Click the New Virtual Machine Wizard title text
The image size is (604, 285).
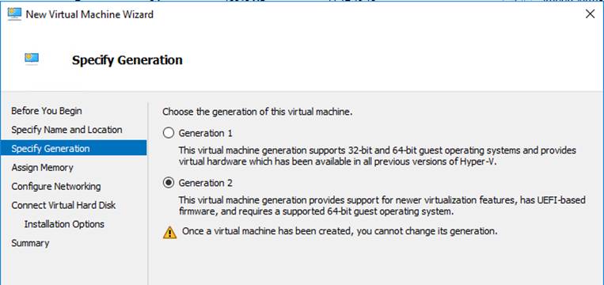pos(89,14)
